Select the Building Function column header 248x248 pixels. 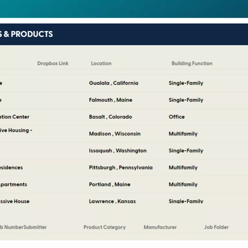[192, 63]
